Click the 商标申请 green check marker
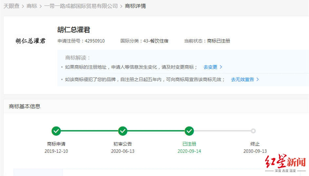The height and width of the screenshot is (176, 309). [x=56, y=131]
